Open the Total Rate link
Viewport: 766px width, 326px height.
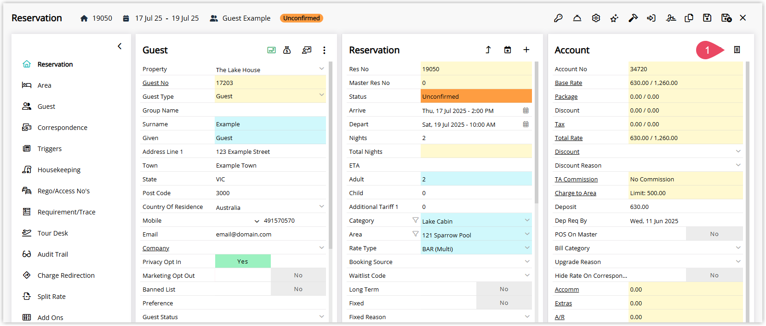point(569,138)
